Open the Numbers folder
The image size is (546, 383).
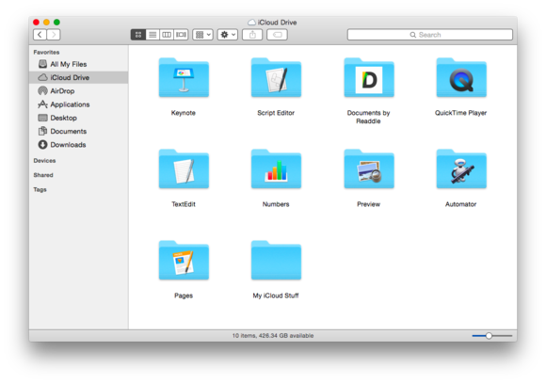[276, 169]
